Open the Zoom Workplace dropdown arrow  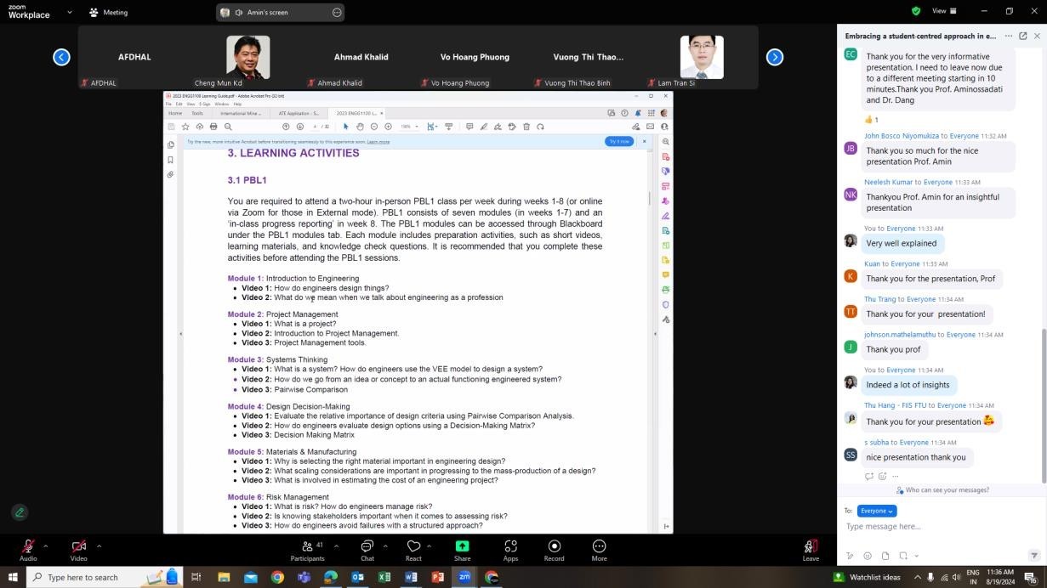coord(69,13)
